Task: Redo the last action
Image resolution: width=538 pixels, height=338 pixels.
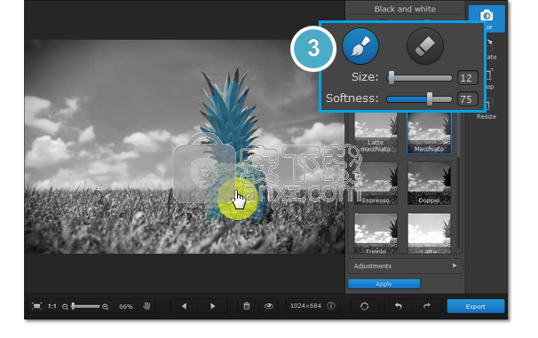Action: pyautogui.click(x=426, y=306)
